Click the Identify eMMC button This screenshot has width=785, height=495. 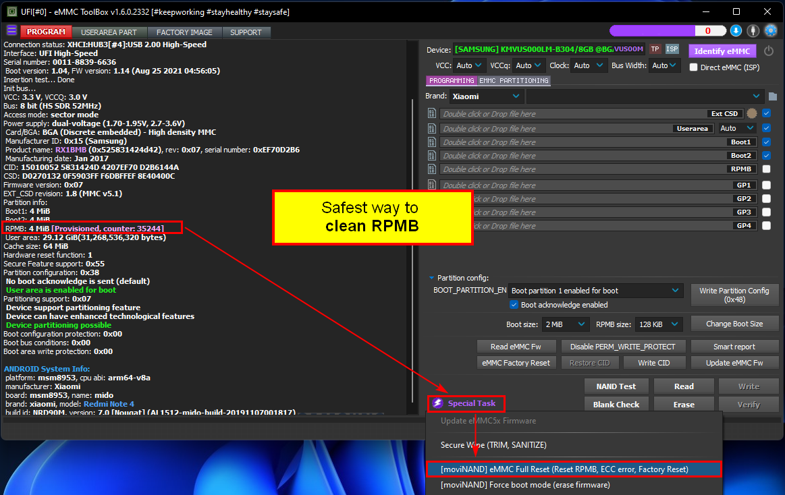(722, 51)
